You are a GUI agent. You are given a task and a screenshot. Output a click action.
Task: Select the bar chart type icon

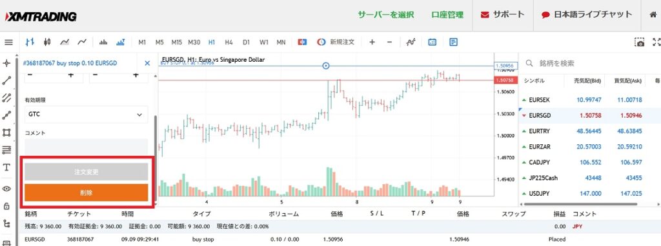click(30, 42)
